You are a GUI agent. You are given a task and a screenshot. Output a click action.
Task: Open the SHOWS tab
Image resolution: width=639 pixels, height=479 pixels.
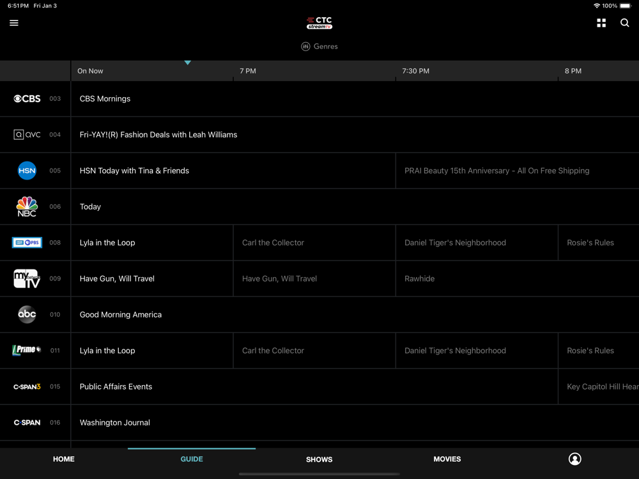click(x=319, y=459)
